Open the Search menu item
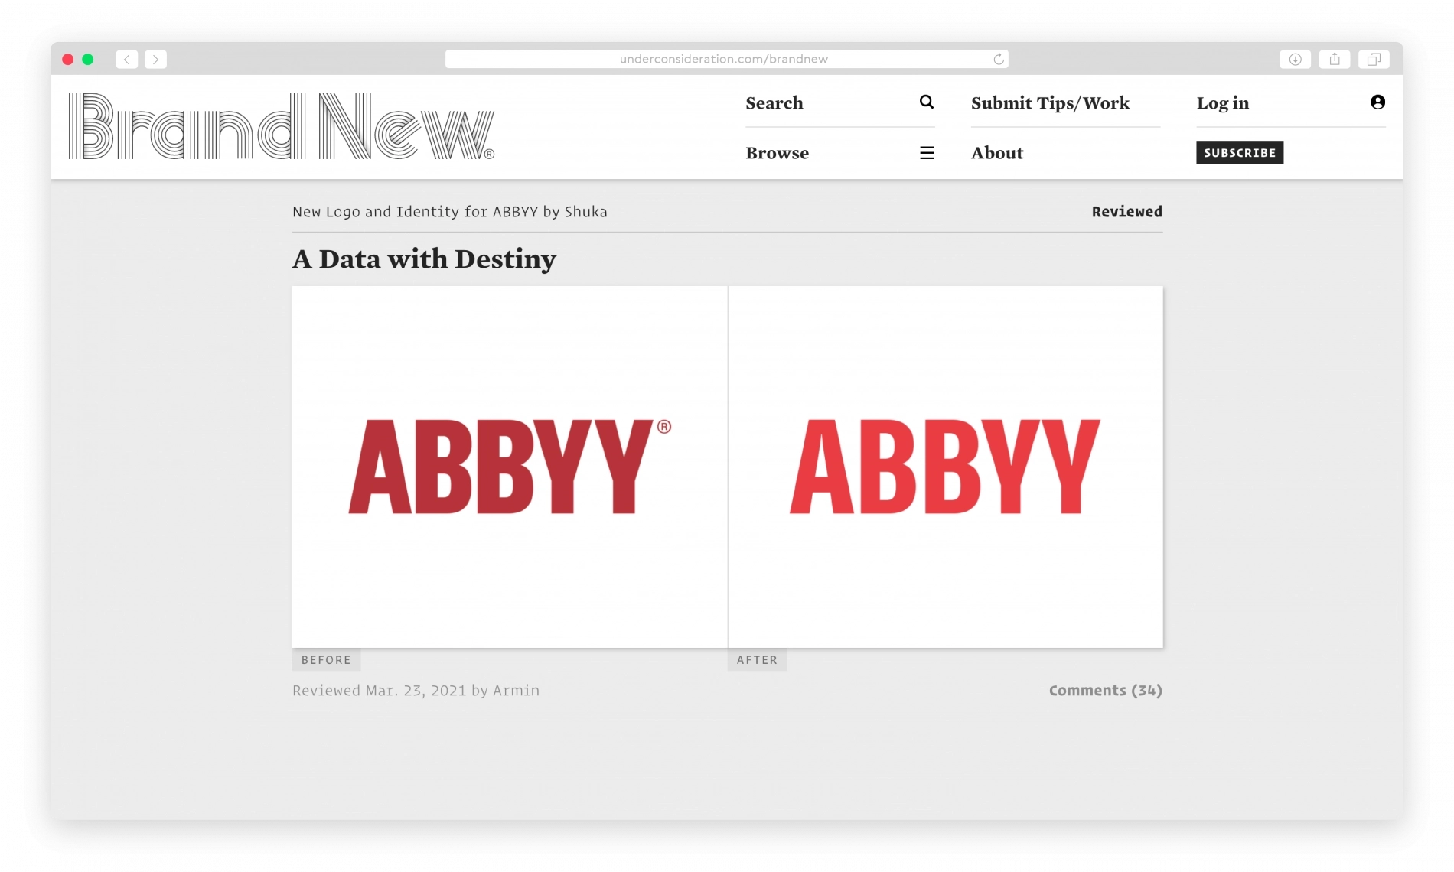Screen dimensions: 1454x872 774,102
